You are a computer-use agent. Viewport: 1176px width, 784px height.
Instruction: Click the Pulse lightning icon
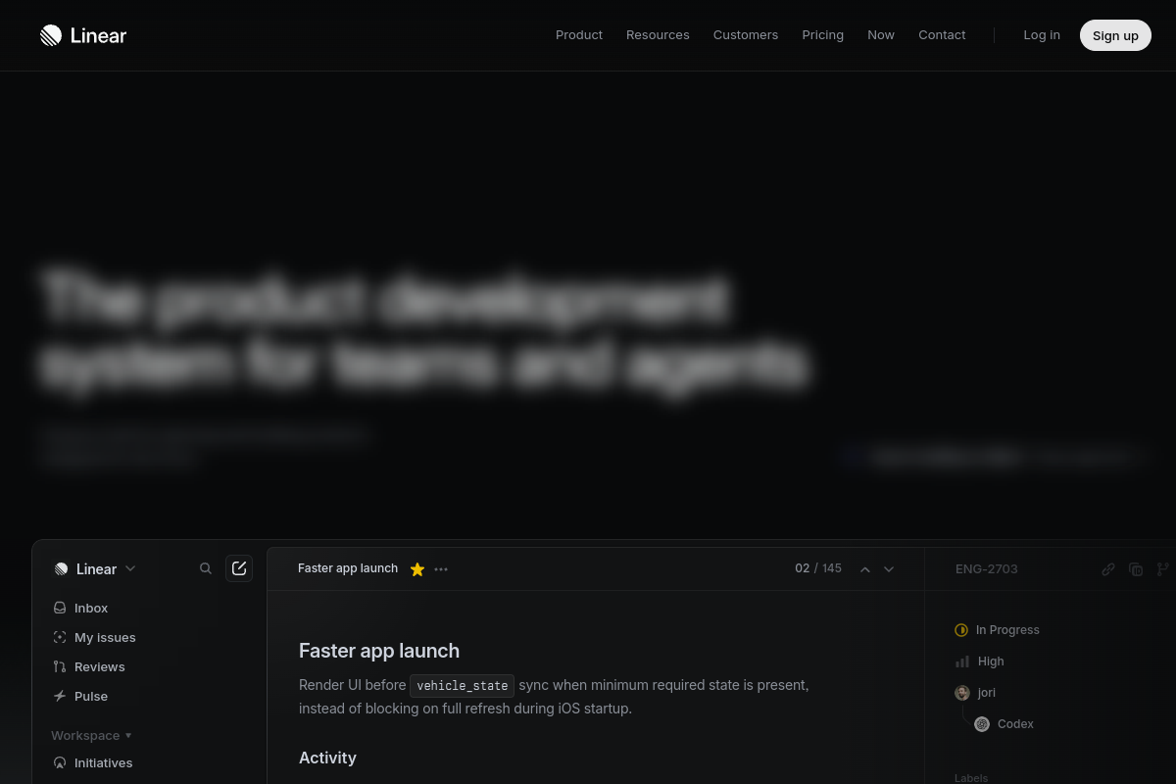(60, 696)
